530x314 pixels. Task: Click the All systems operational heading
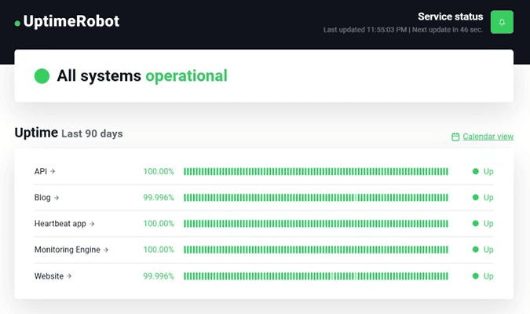pos(142,75)
